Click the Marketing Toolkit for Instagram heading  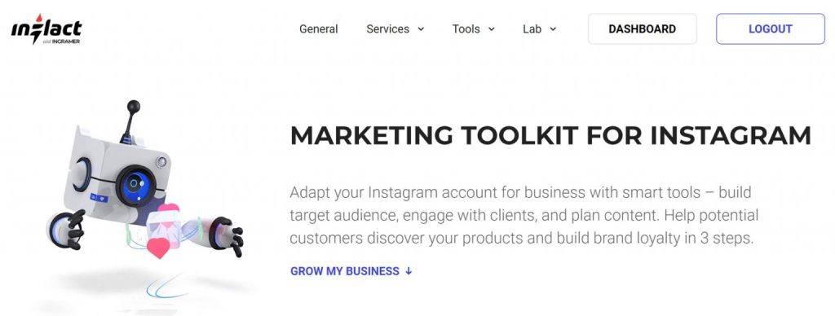click(x=550, y=136)
